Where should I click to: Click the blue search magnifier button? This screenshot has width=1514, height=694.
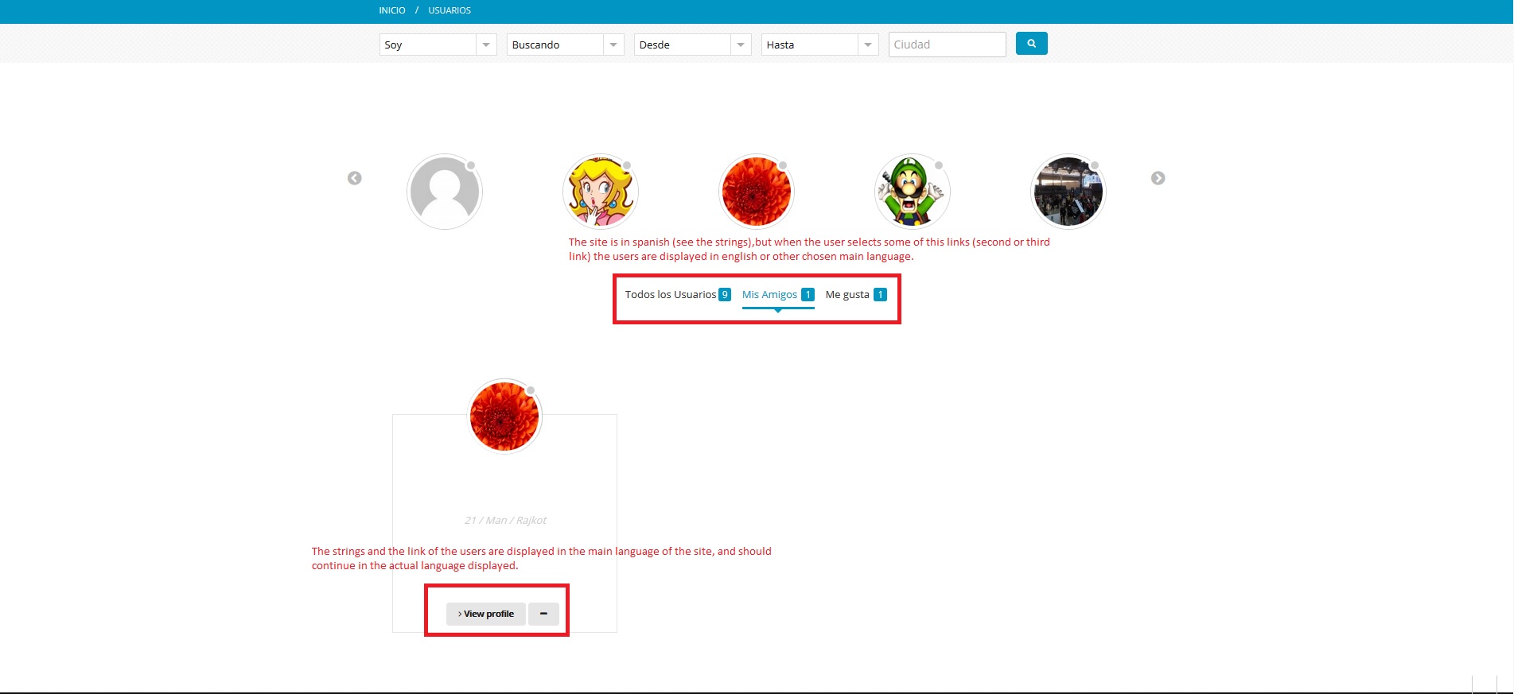pyautogui.click(x=1031, y=44)
